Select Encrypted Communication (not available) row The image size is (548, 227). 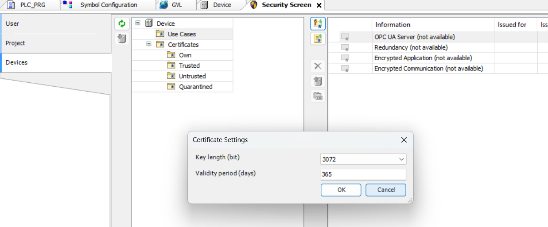(x=438, y=69)
